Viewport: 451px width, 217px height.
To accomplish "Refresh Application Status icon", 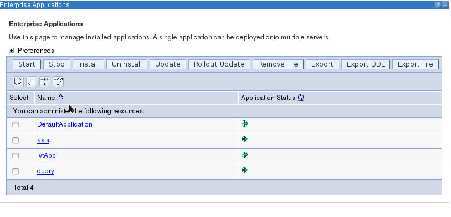I will (301, 98).
